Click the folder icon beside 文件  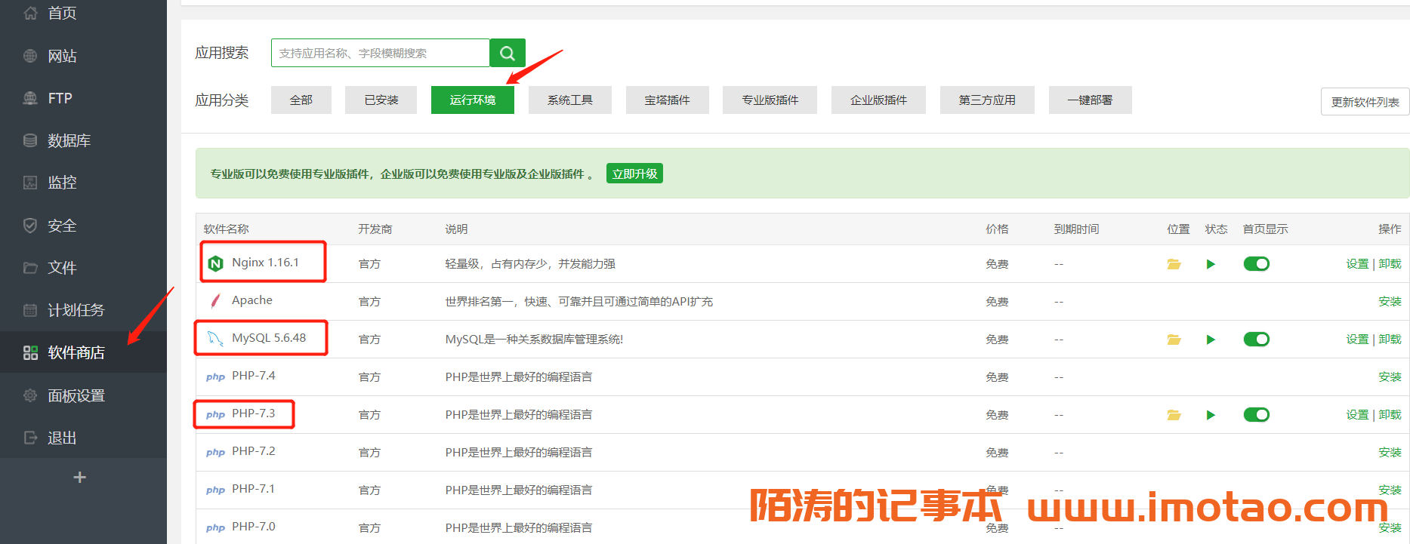pyautogui.click(x=30, y=268)
